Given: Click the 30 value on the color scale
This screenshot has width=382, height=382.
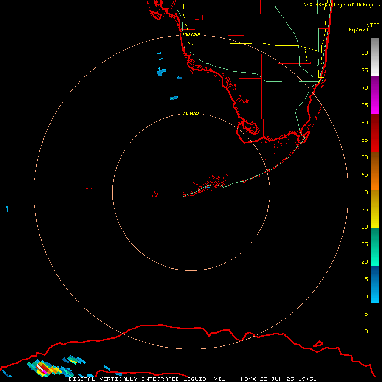Looking at the screenshot, I should point(365,227).
